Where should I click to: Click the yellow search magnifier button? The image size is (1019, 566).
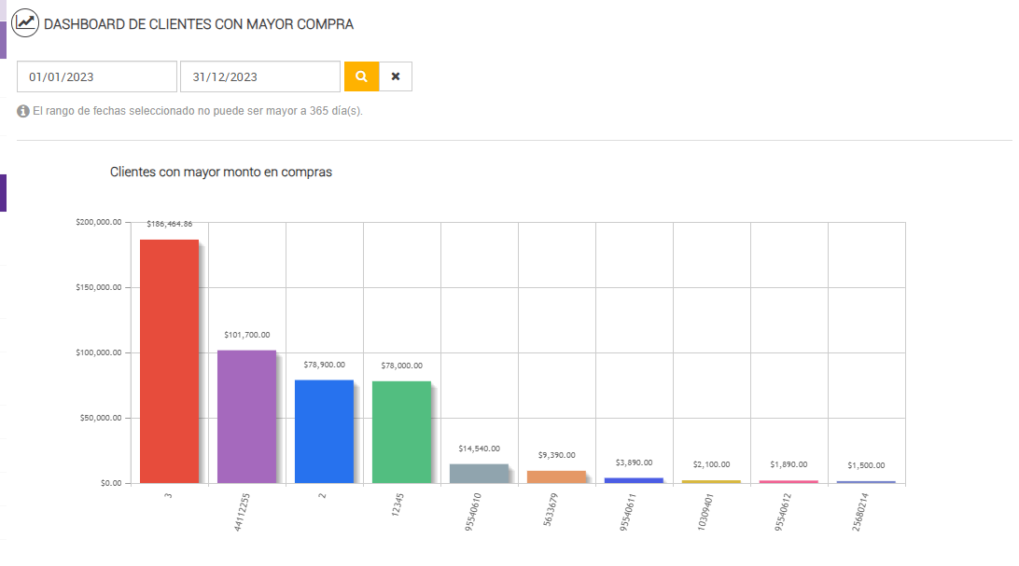coord(361,76)
